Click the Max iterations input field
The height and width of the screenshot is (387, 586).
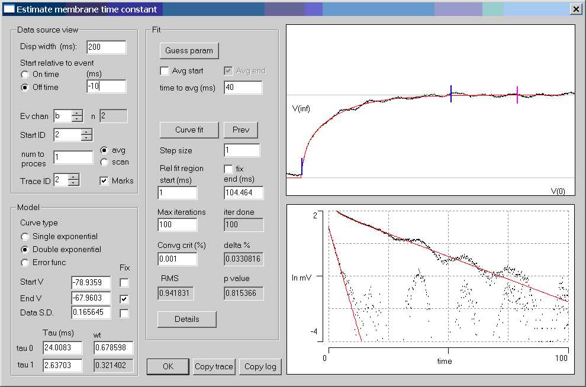tap(178, 225)
